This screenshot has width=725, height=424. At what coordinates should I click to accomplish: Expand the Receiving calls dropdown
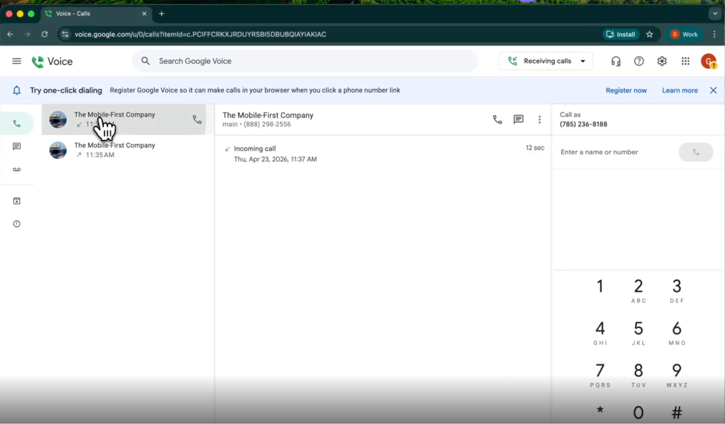click(546, 61)
